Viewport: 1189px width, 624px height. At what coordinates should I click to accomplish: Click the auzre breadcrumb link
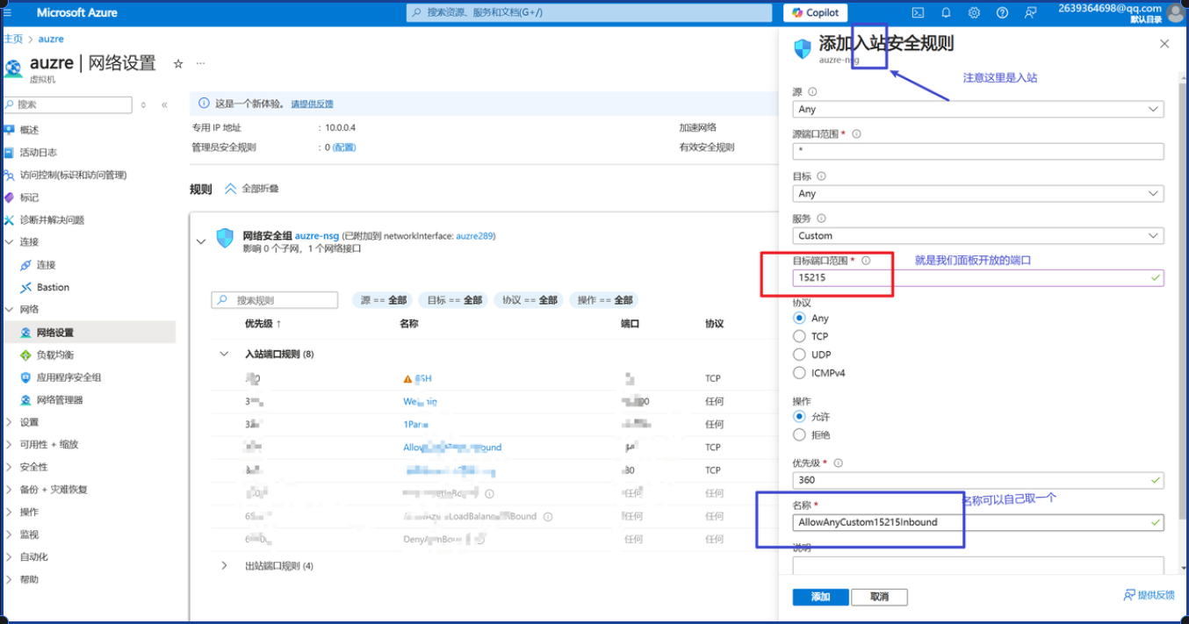tap(51, 39)
